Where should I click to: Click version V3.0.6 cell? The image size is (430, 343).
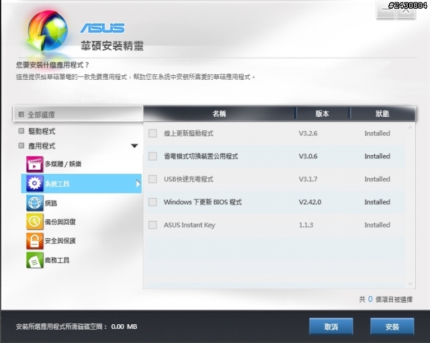[x=308, y=156]
